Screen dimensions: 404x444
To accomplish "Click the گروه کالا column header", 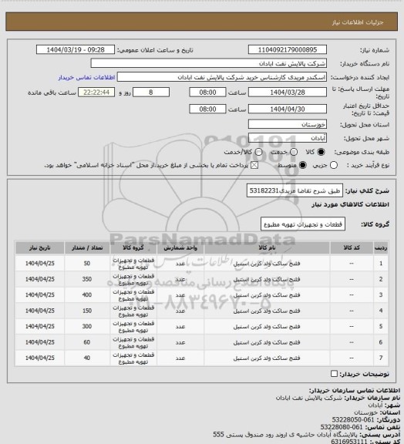I will click(133, 247).
